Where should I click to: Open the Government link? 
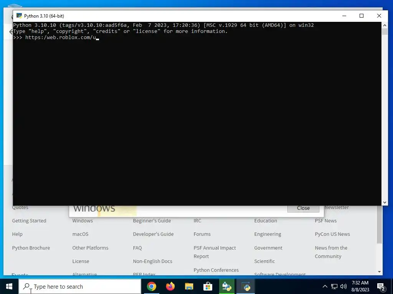(268, 248)
